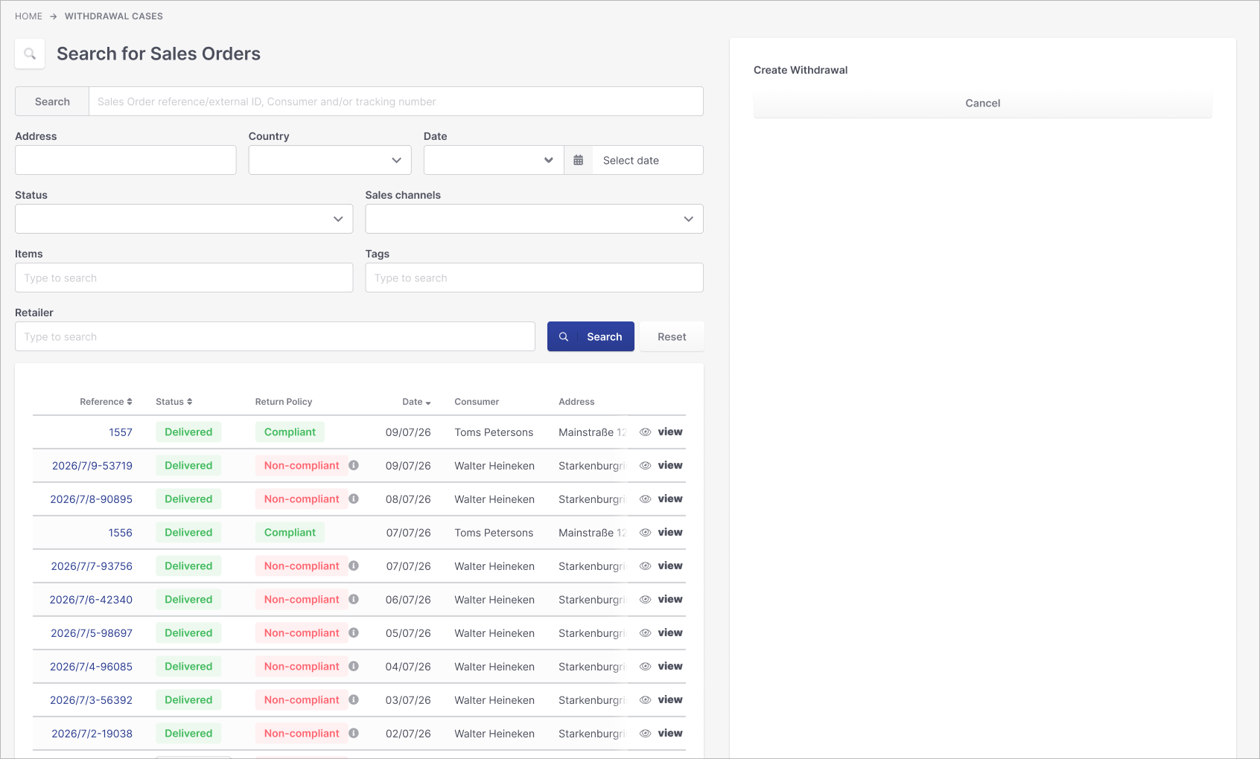The image size is (1260, 759).
Task: Focus the Retailer search field
Action: tap(275, 336)
